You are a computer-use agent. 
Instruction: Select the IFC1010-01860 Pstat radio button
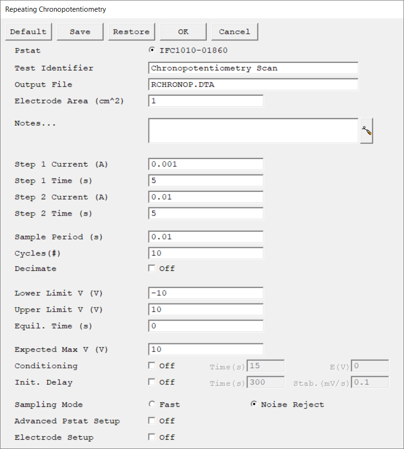[x=151, y=50]
